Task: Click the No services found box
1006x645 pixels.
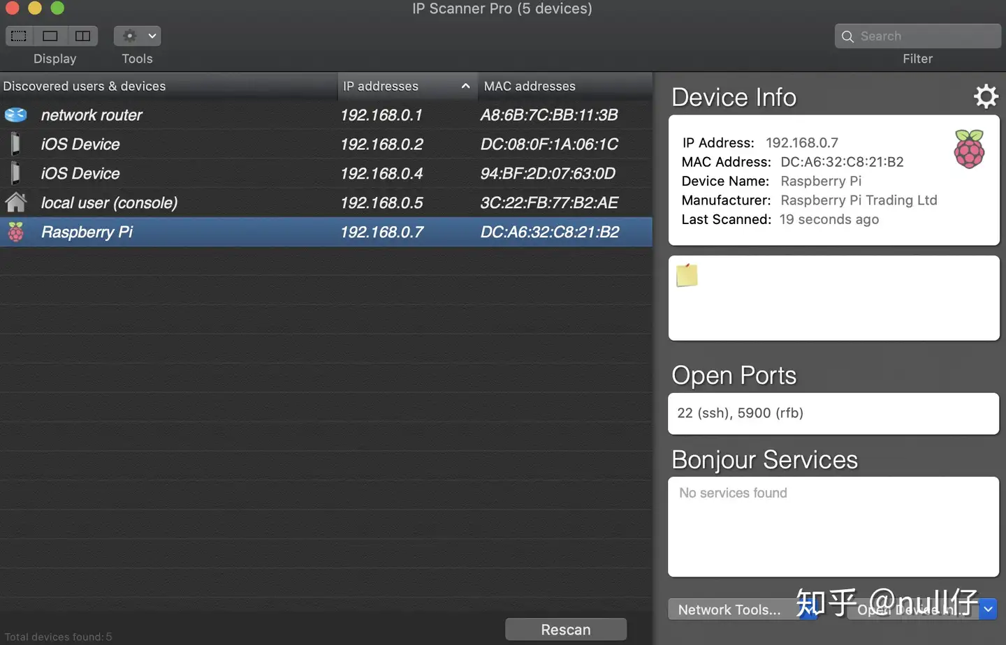Action: tap(833, 526)
